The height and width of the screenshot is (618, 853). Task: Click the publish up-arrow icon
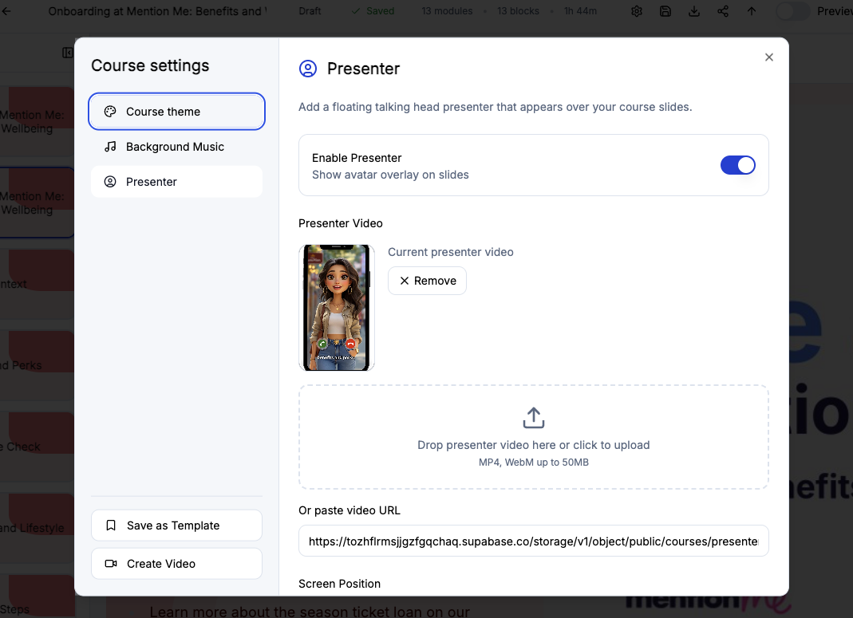[x=751, y=11]
